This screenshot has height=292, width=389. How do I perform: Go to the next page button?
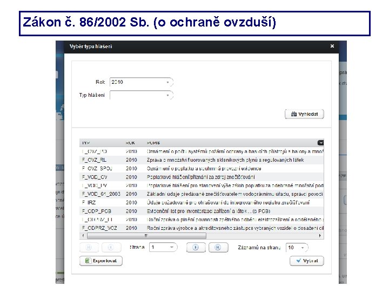[x=196, y=247]
